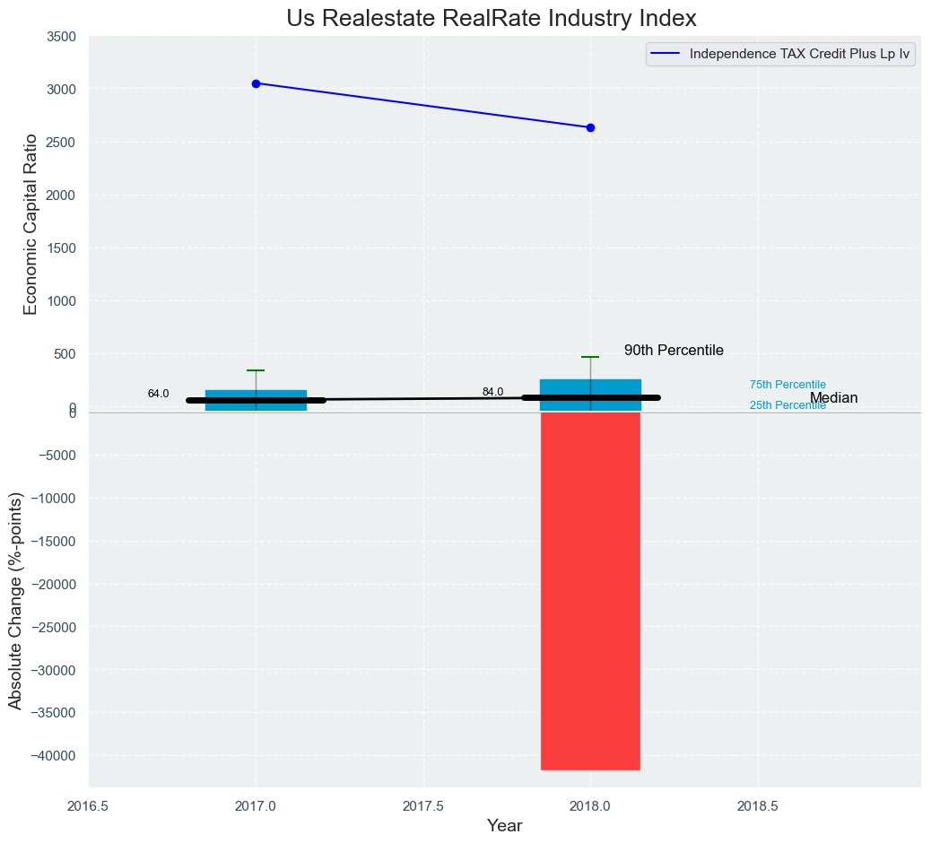
Task: Click the green whisker cap above 2017
Action: click(256, 370)
